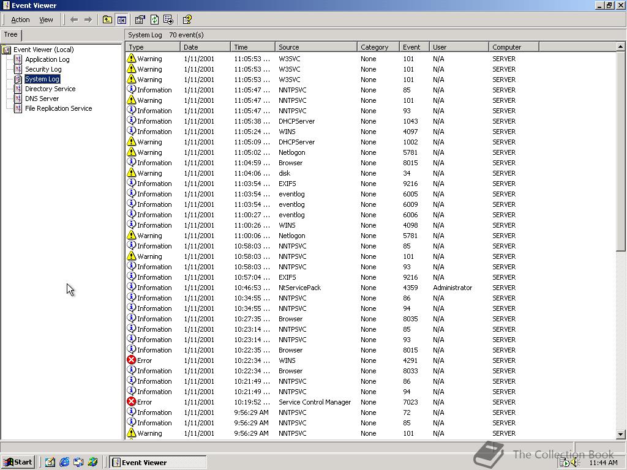Sort by the Type column header
The width and height of the screenshot is (627, 470).
[x=152, y=47]
